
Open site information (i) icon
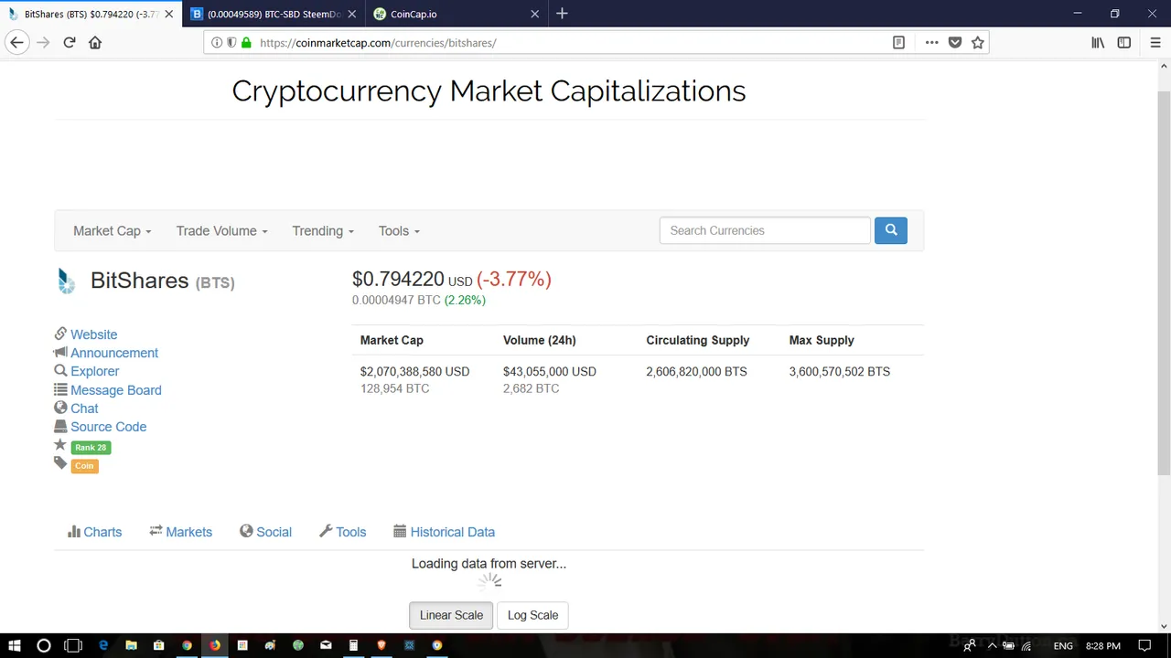click(x=217, y=43)
